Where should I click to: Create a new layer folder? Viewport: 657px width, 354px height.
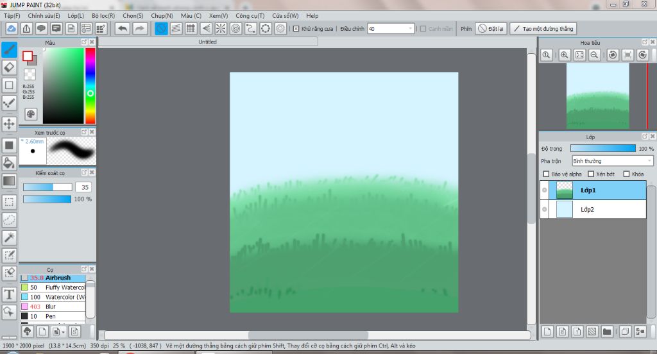pyautogui.click(x=607, y=332)
